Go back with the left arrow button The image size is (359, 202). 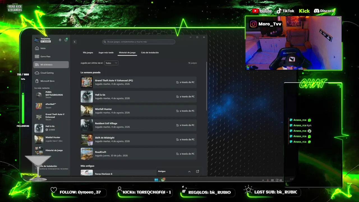pyautogui.click(x=75, y=42)
